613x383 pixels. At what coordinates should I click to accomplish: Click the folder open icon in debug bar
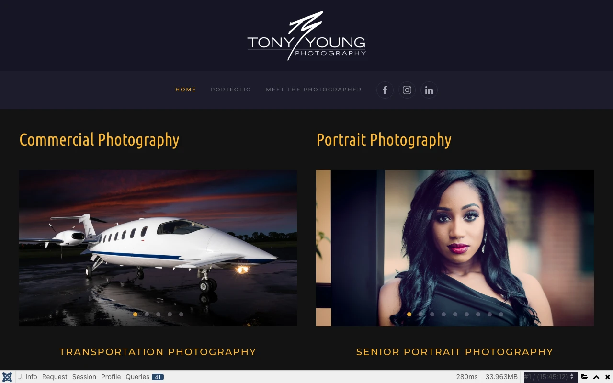click(584, 377)
